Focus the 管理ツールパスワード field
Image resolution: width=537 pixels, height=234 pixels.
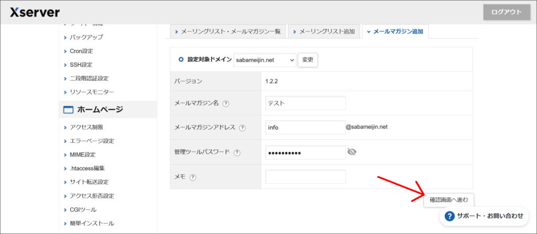click(306, 152)
